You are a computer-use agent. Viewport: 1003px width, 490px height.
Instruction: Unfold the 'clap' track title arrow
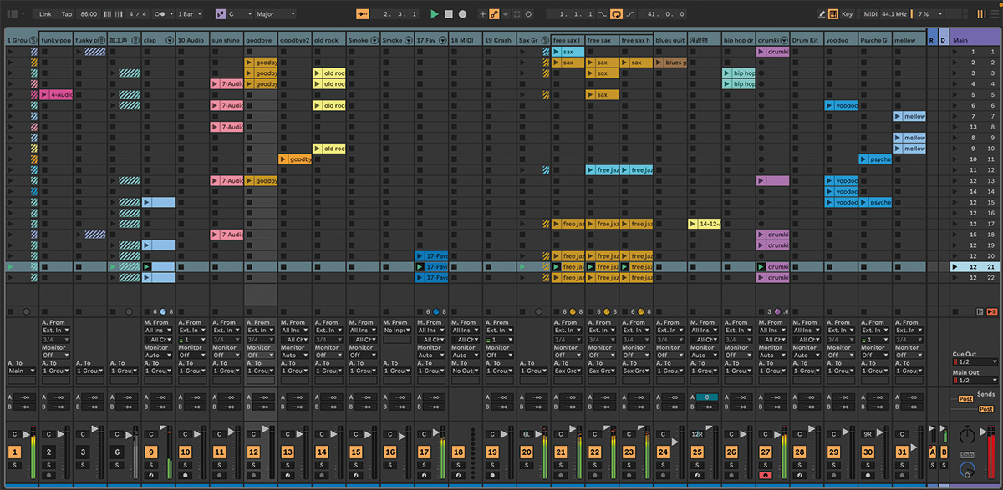coord(170,40)
